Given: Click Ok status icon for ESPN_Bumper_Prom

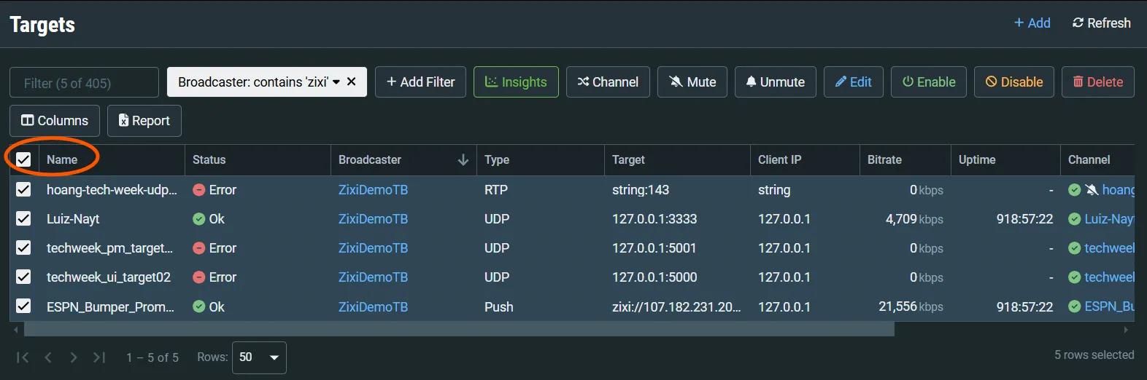Looking at the screenshot, I should (x=198, y=307).
